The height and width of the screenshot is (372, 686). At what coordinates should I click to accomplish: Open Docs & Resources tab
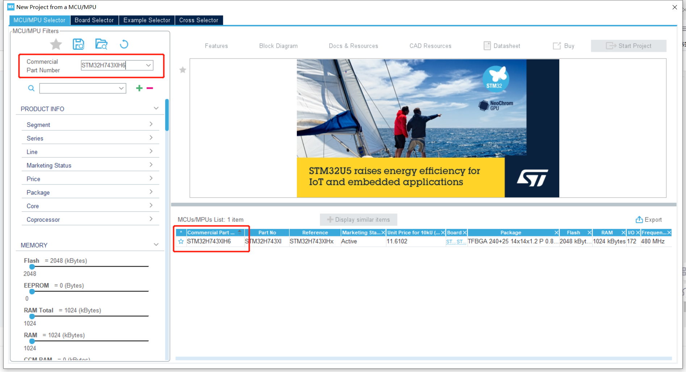353,46
